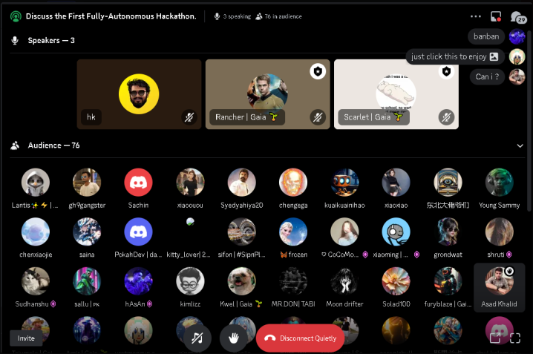Click Disconnect Quietly button

point(300,338)
